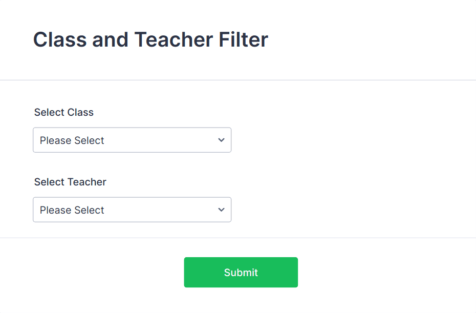Open the Select Class dropdown

pyautogui.click(x=132, y=140)
